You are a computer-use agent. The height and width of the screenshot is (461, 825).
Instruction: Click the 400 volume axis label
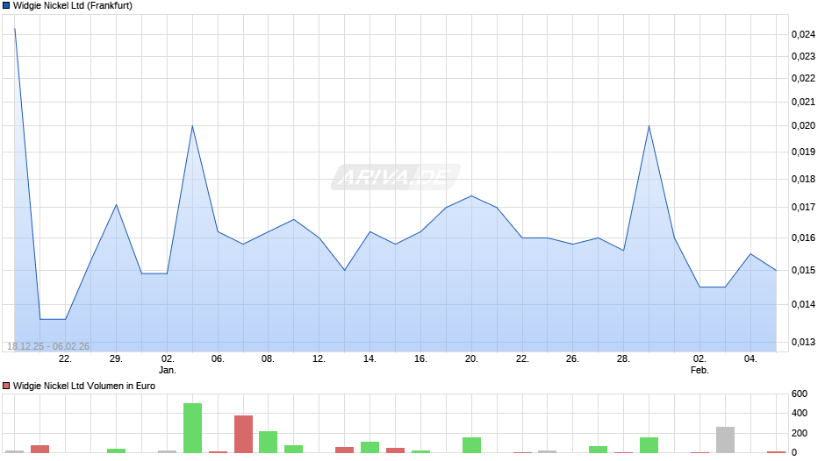click(x=800, y=413)
